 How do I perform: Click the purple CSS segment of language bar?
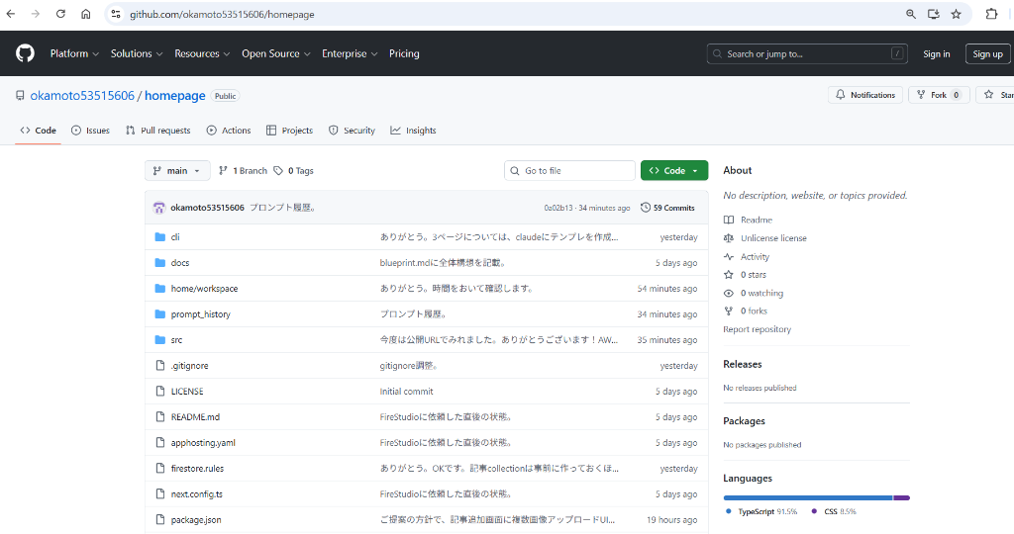(x=901, y=497)
